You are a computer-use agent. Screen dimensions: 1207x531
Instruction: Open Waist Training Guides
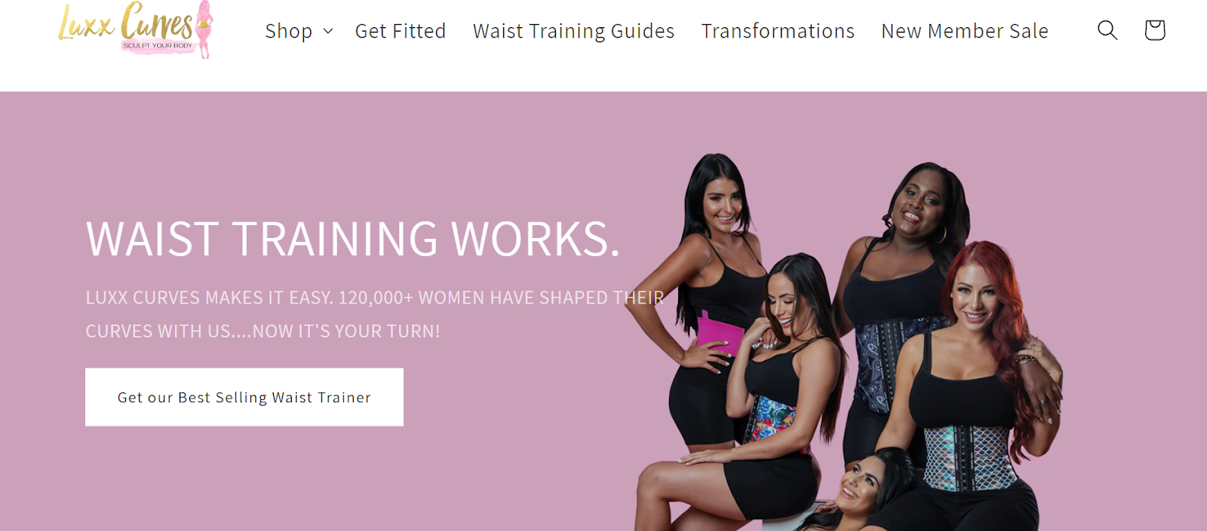(x=573, y=31)
